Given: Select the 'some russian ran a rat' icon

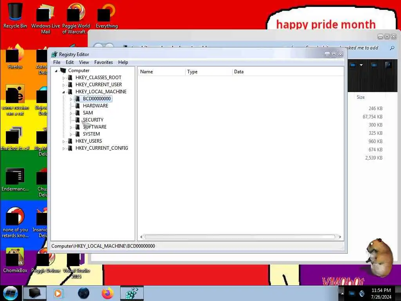Looking at the screenshot, I should pyautogui.click(x=15, y=100).
